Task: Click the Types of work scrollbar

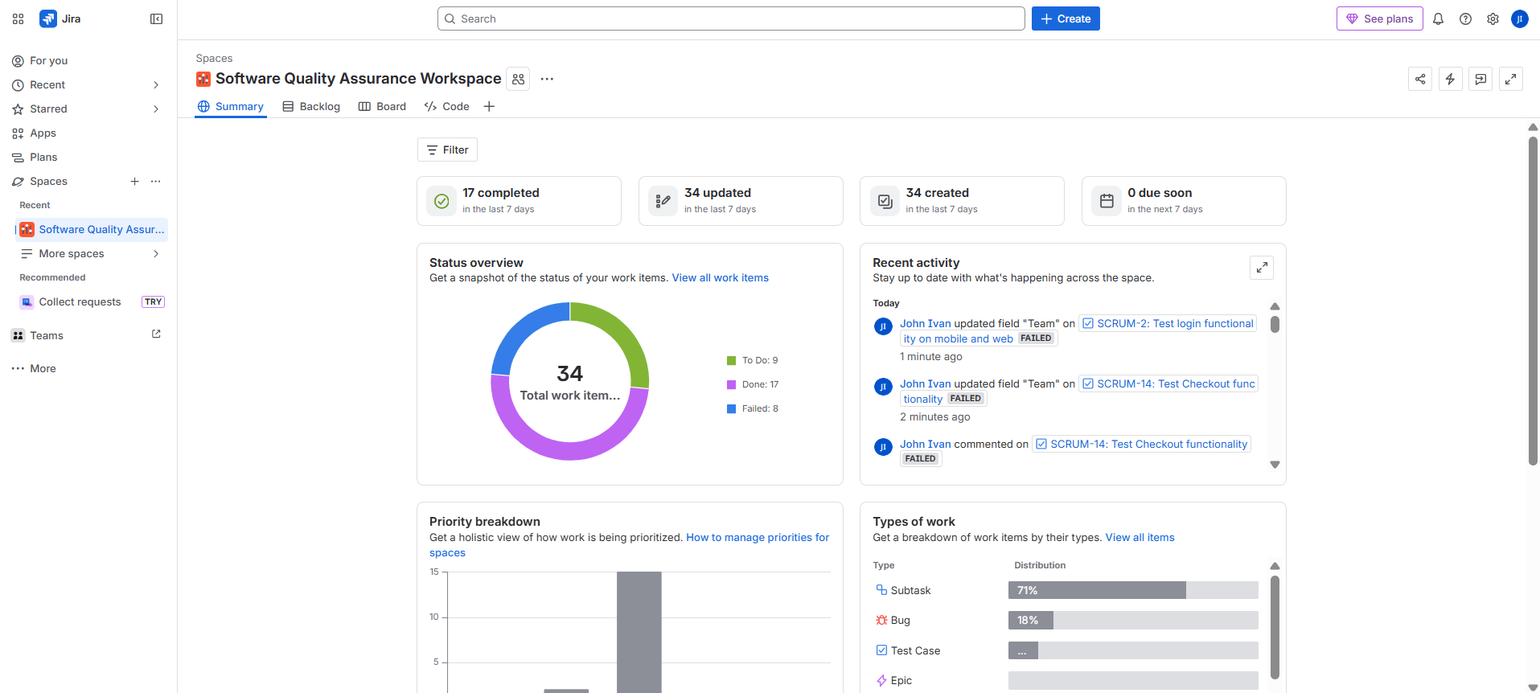Action: point(1275,628)
